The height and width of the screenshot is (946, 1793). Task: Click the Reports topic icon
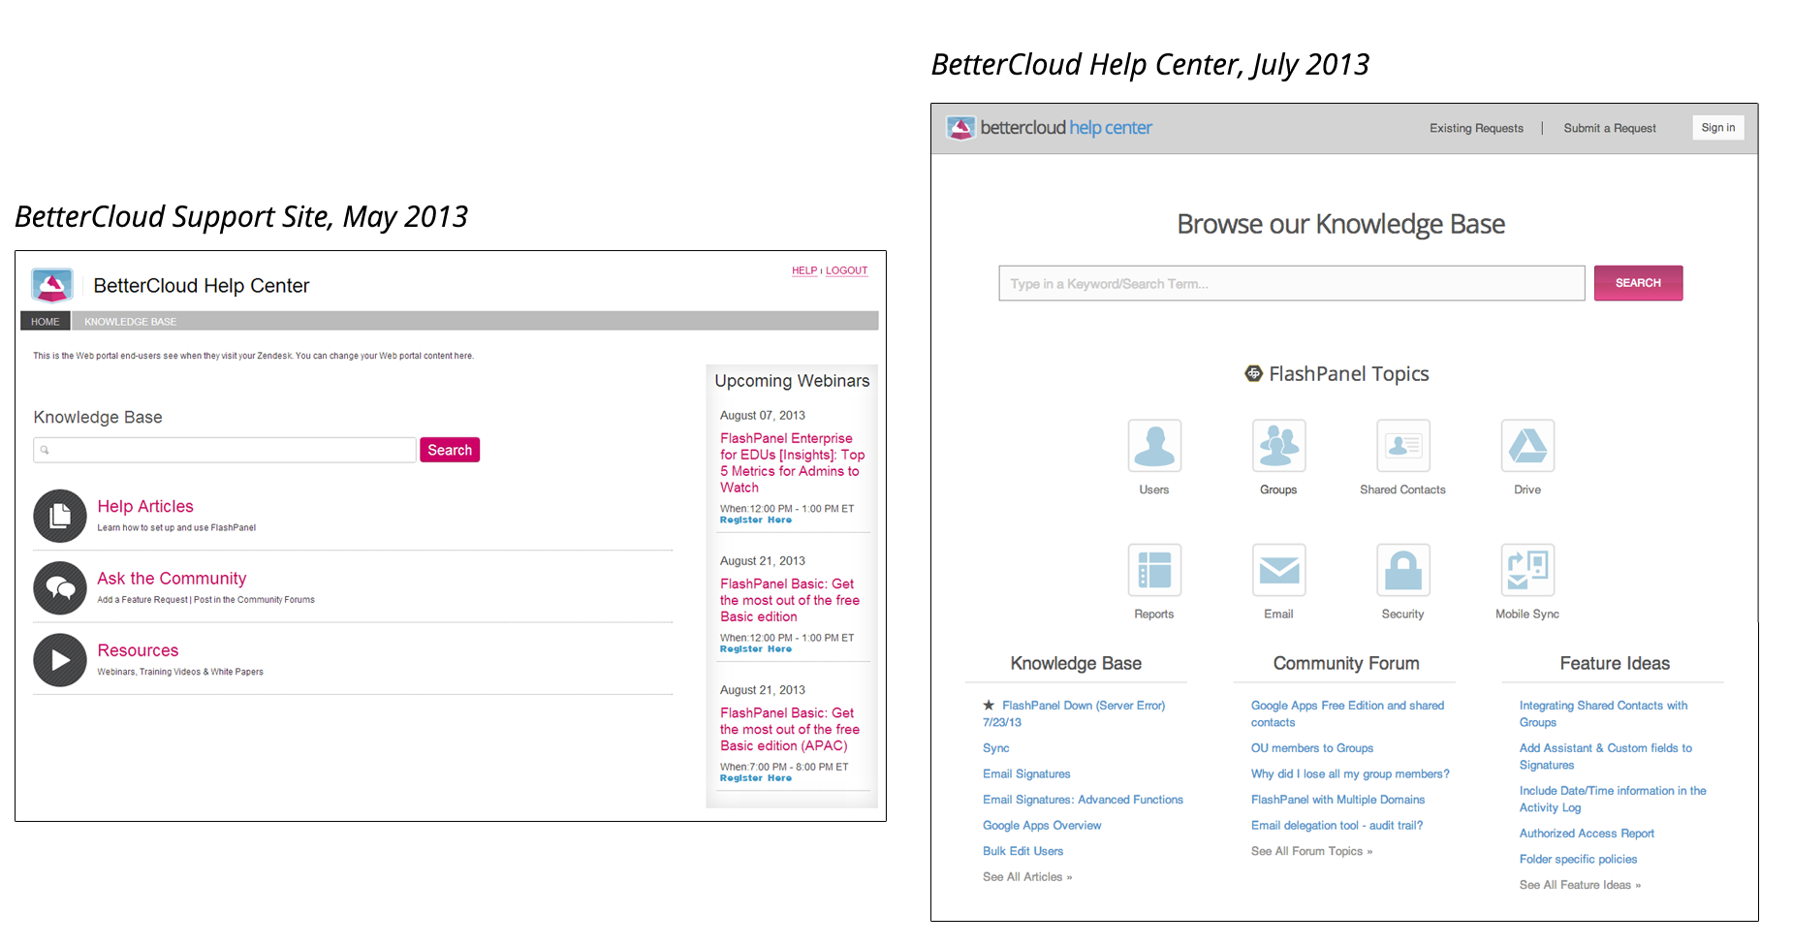(x=1154, y=570)
